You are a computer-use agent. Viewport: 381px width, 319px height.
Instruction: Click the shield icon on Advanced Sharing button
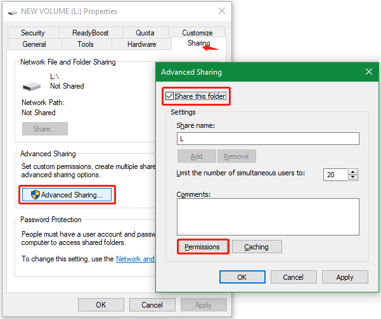tap(35, 195)
